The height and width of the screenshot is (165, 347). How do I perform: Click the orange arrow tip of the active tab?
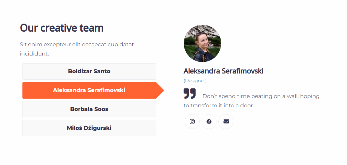[160, 90]
